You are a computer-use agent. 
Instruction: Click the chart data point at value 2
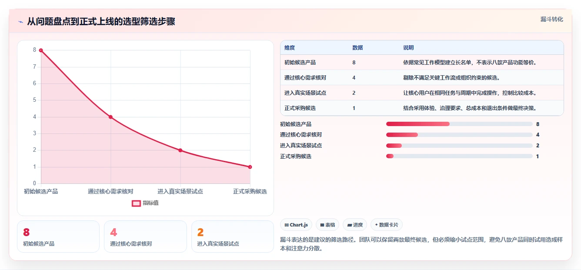click(x=180, y=150)
